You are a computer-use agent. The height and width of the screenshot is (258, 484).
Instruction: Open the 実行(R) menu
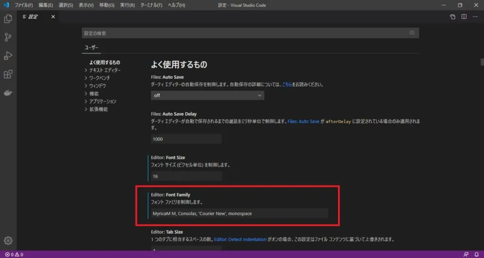point(127,5)
